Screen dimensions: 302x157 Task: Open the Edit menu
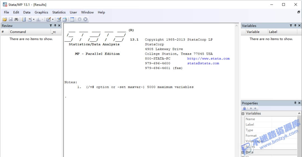16,12
